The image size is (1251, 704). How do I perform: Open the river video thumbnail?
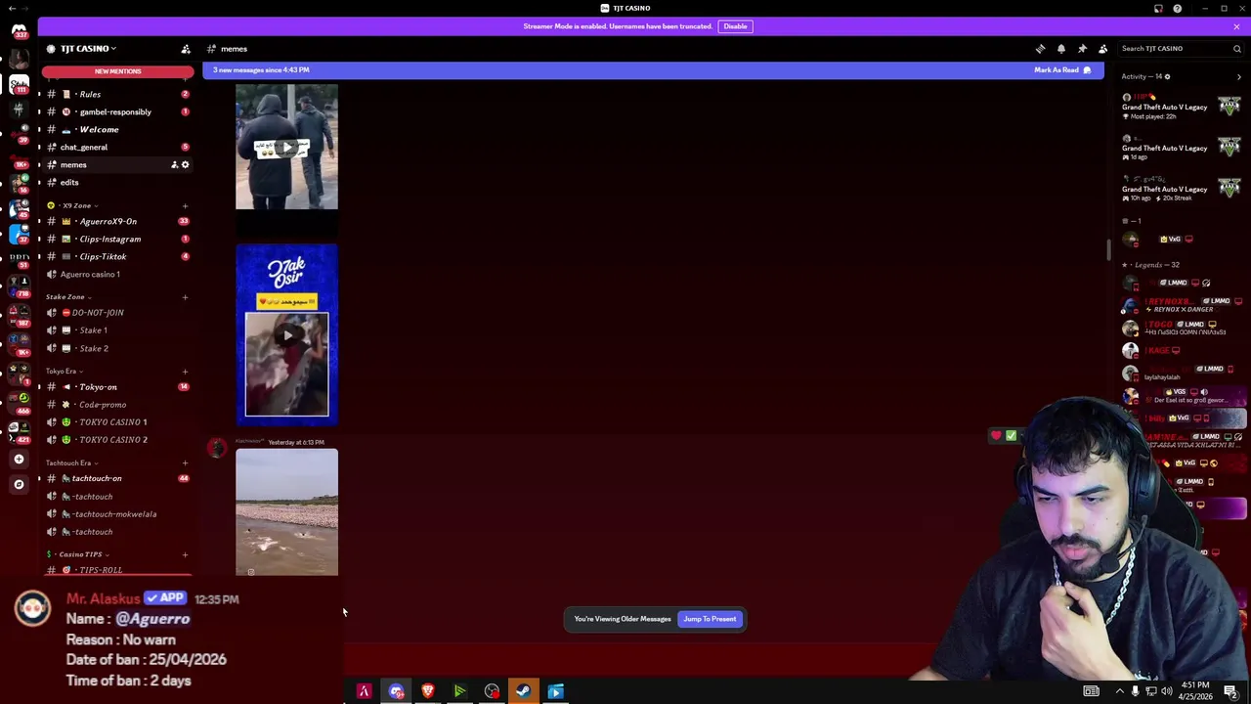(286, 512)
